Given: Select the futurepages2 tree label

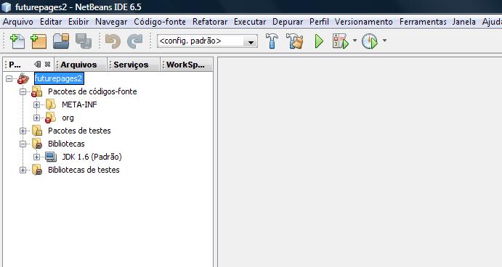Looking at the screenshot, I should (59, 78).
